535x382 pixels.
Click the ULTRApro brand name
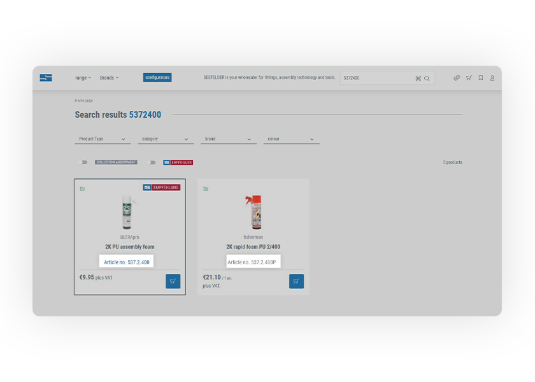pyautogui.click(x=130, y=237)
